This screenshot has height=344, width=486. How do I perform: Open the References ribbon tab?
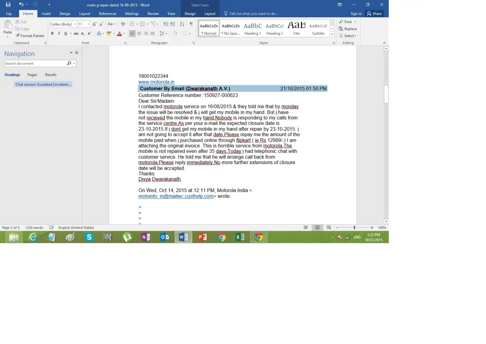click(x=107, y=14)
